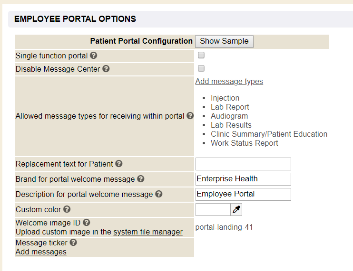Image resolution: width=353 pixels, height=271 pixels.
Task: Show help for Replacement text for Patient
Action: tap(119, 164)
